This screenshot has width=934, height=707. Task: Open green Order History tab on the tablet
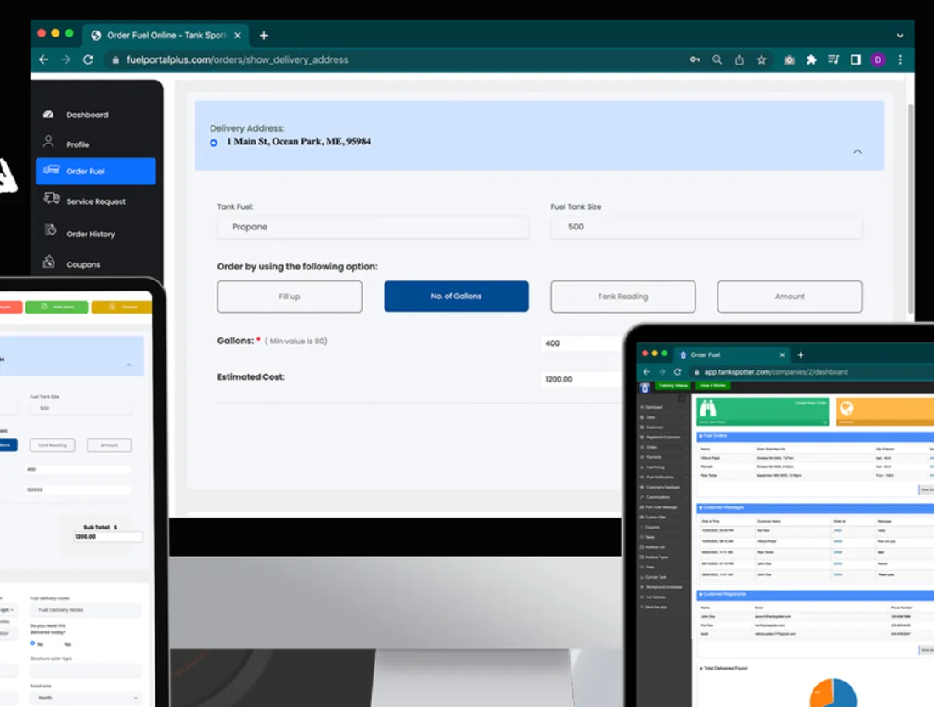click(57, 307)
